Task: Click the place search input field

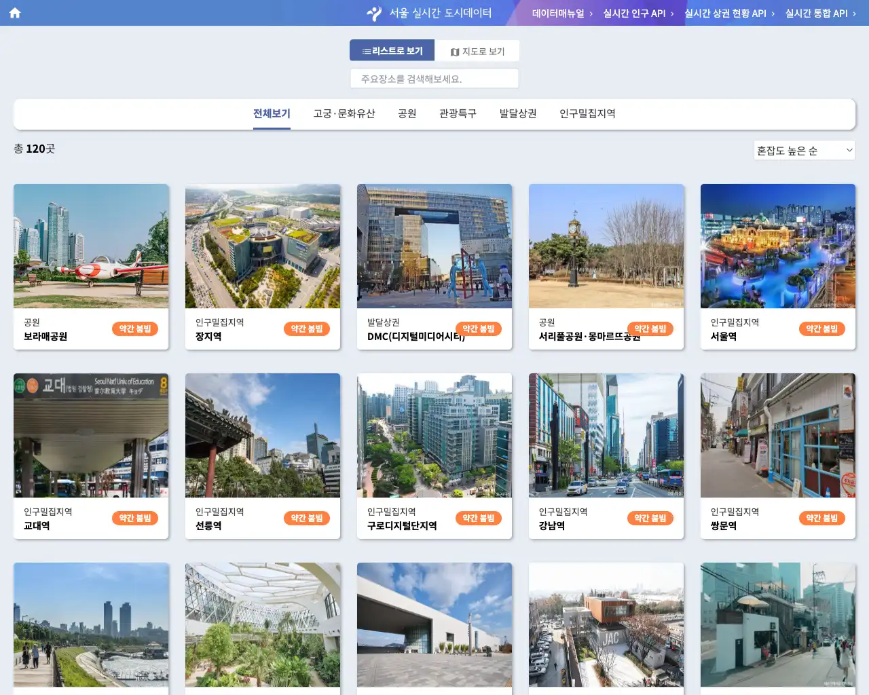Action: click(434, 79)
